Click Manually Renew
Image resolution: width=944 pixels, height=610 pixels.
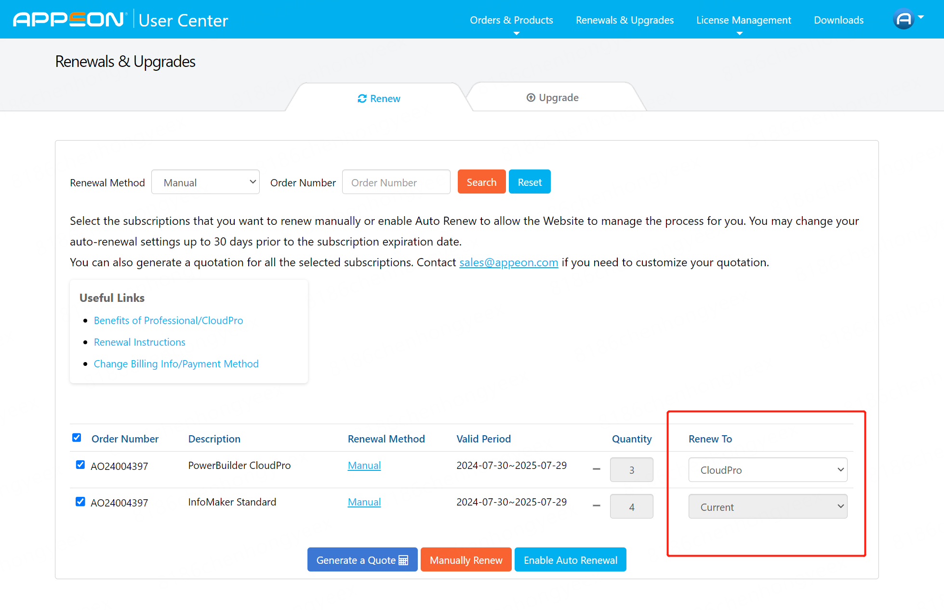[466, 560]
